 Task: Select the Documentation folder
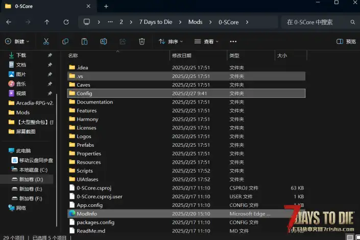[186, 102]
